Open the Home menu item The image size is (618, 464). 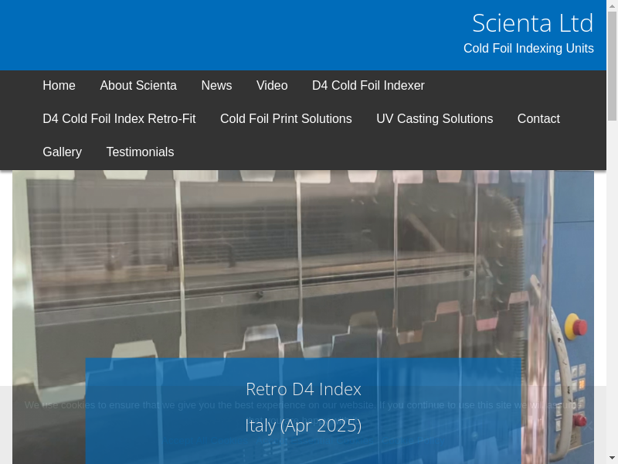59,86
